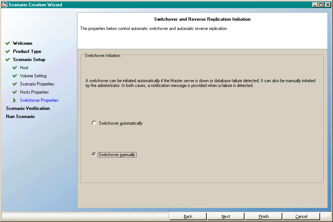Click the Switchover and Reverse Replication Initiation heading
333x222 pixels.
click(202, 19)
